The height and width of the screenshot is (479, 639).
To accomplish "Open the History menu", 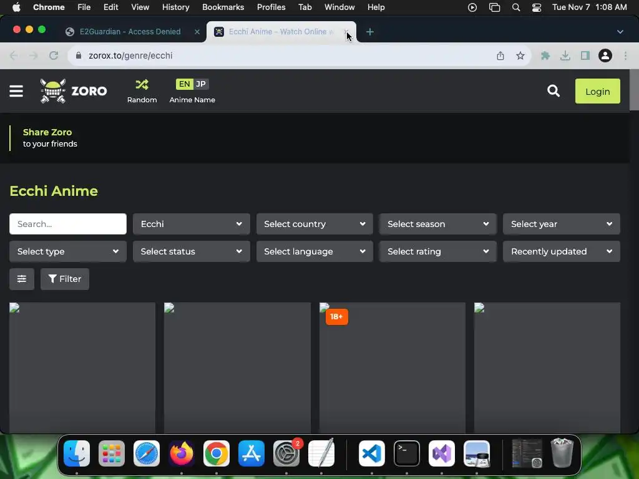I will 175,7.
